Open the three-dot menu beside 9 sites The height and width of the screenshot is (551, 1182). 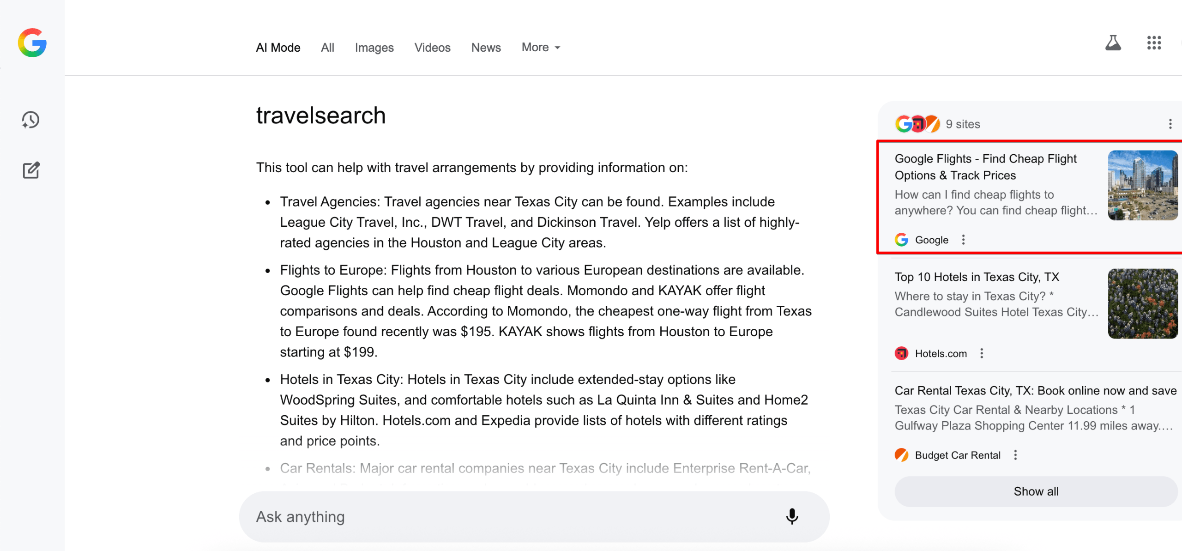tap(1170, 124)
